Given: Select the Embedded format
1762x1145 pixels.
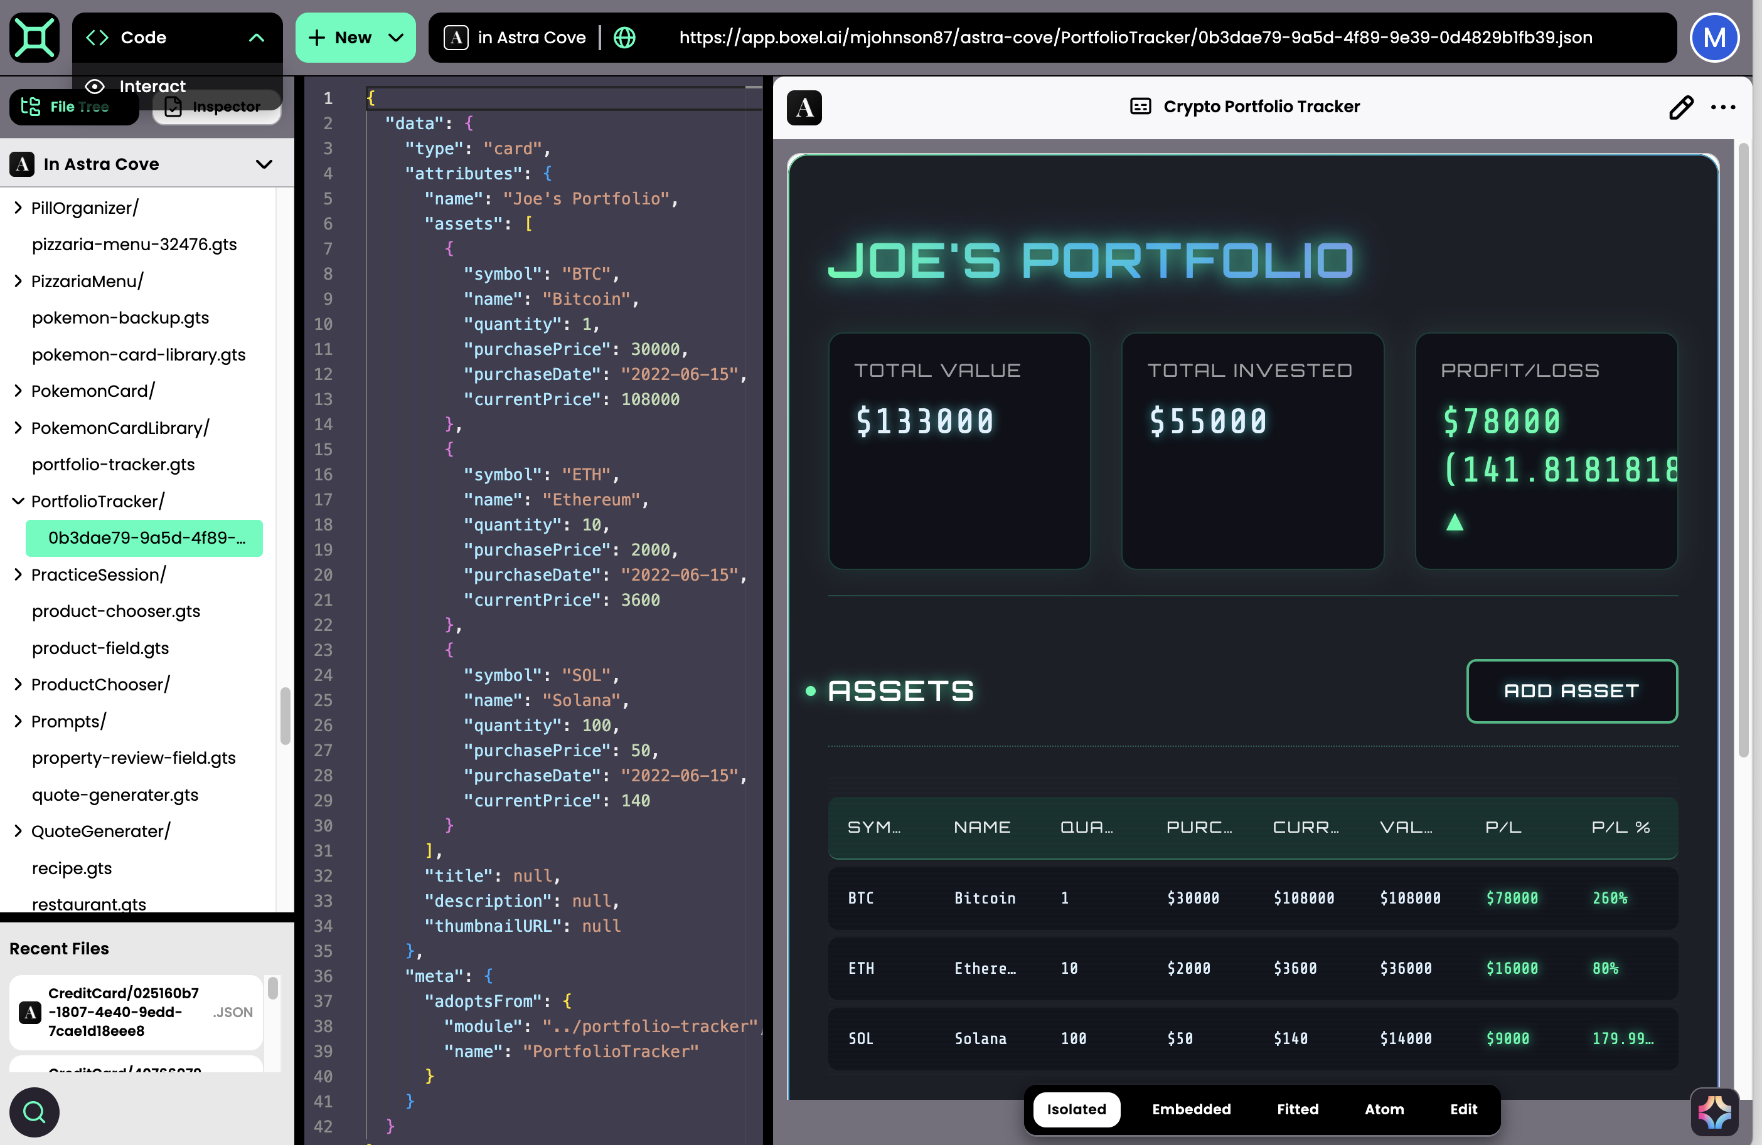Looking at the screenshot, I should click(1191, 1109).
